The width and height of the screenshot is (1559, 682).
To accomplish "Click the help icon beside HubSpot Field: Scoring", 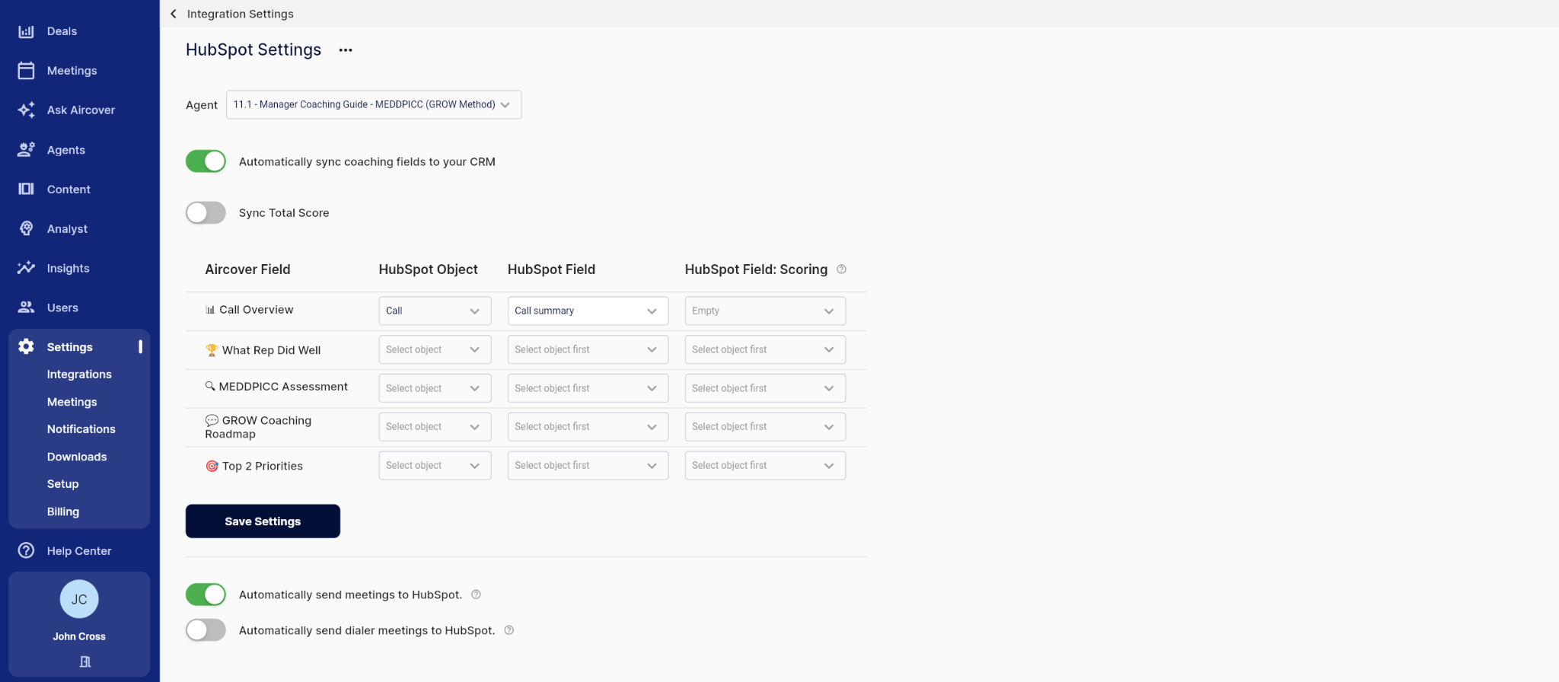I will point(841,269).
